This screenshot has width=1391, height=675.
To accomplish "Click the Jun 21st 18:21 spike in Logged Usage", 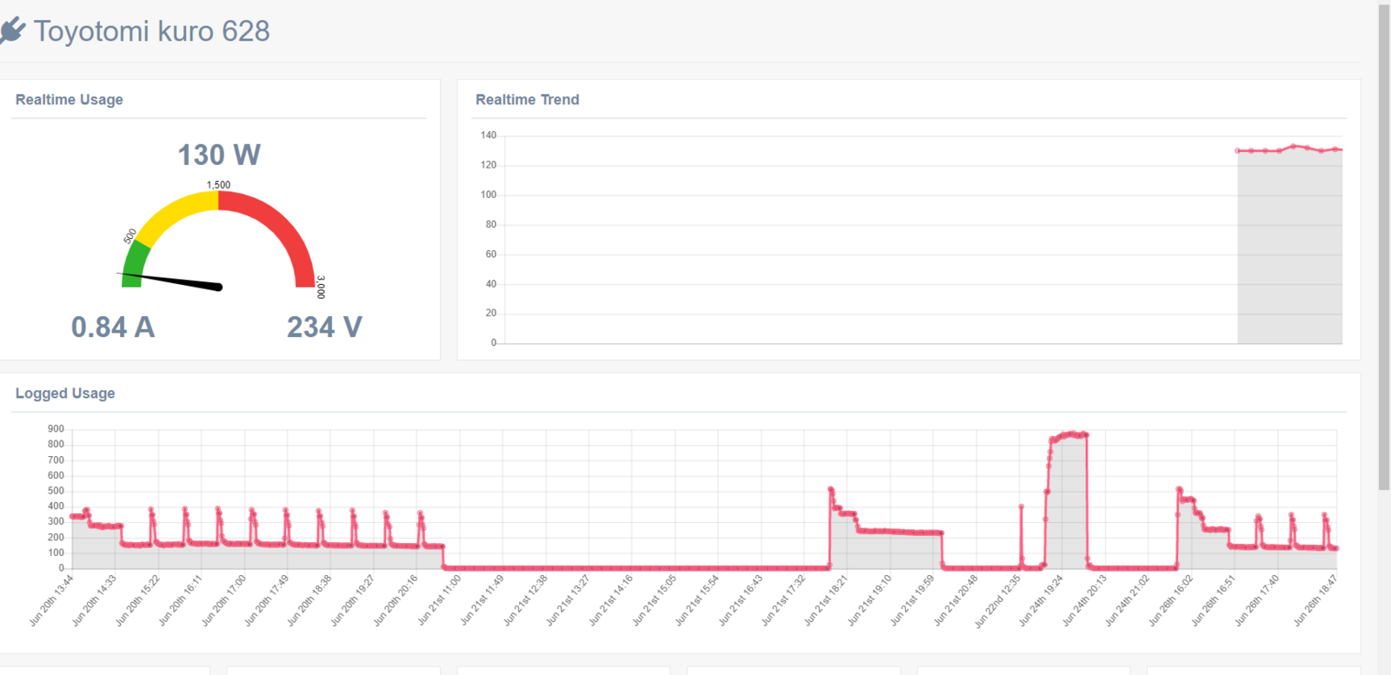I will 830,490.
